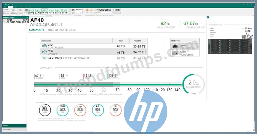Click the 130K IOPS write performance circle
Screen dimensions: 257x134
pyautogui.click(x=80, y=110)
